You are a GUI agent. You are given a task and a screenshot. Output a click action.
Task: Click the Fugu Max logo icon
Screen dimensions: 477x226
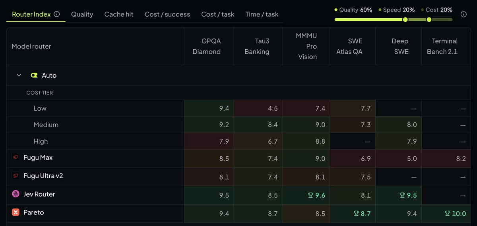click(16, 158)
